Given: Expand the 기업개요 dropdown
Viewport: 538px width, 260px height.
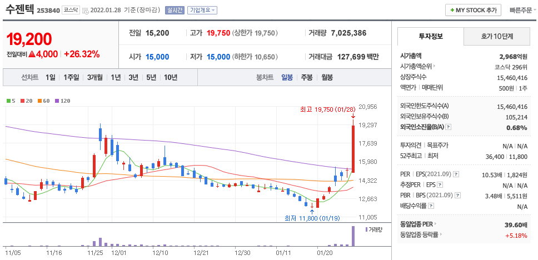Looking at the screenshot, I should (202, 11).
